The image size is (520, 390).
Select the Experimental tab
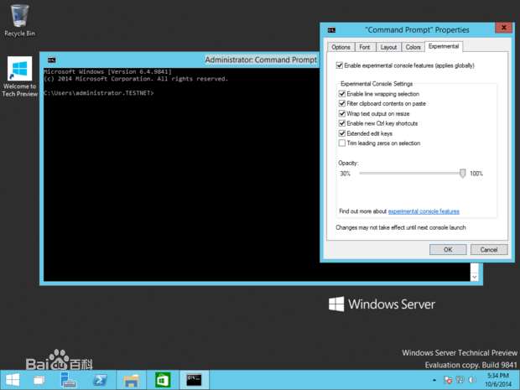coord(444,46)
